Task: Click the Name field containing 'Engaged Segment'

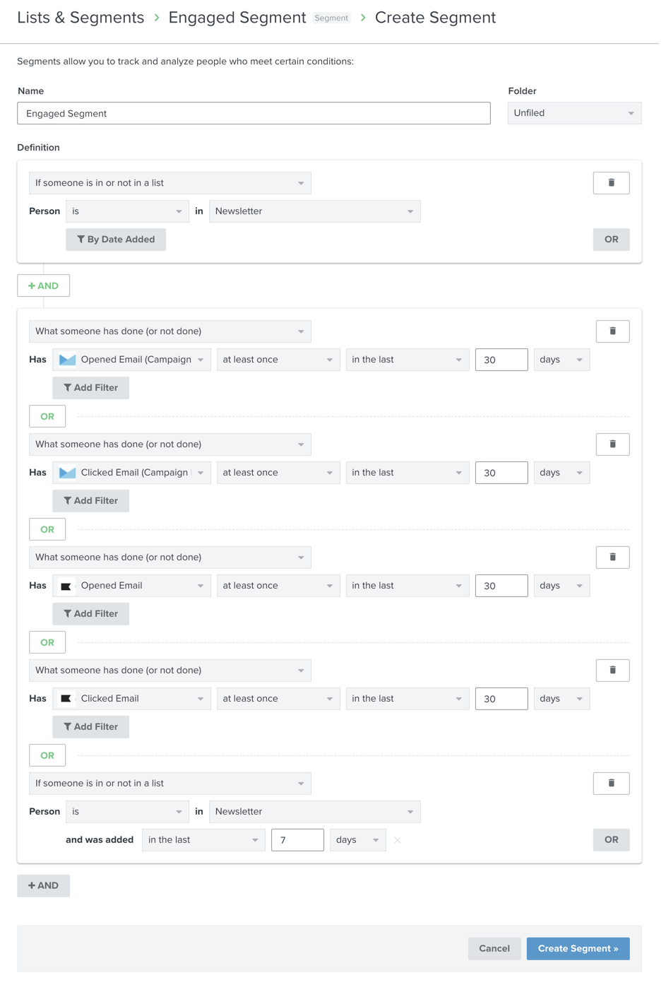Action: 254,113
